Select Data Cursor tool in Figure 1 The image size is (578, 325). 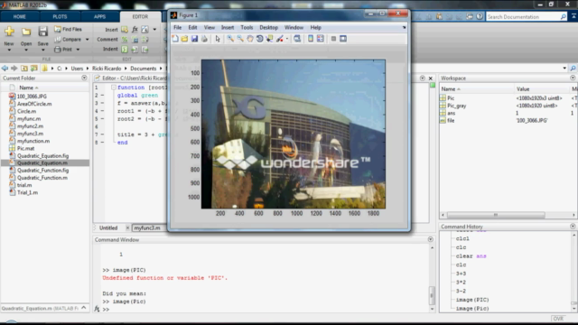(x=269, y=39)
